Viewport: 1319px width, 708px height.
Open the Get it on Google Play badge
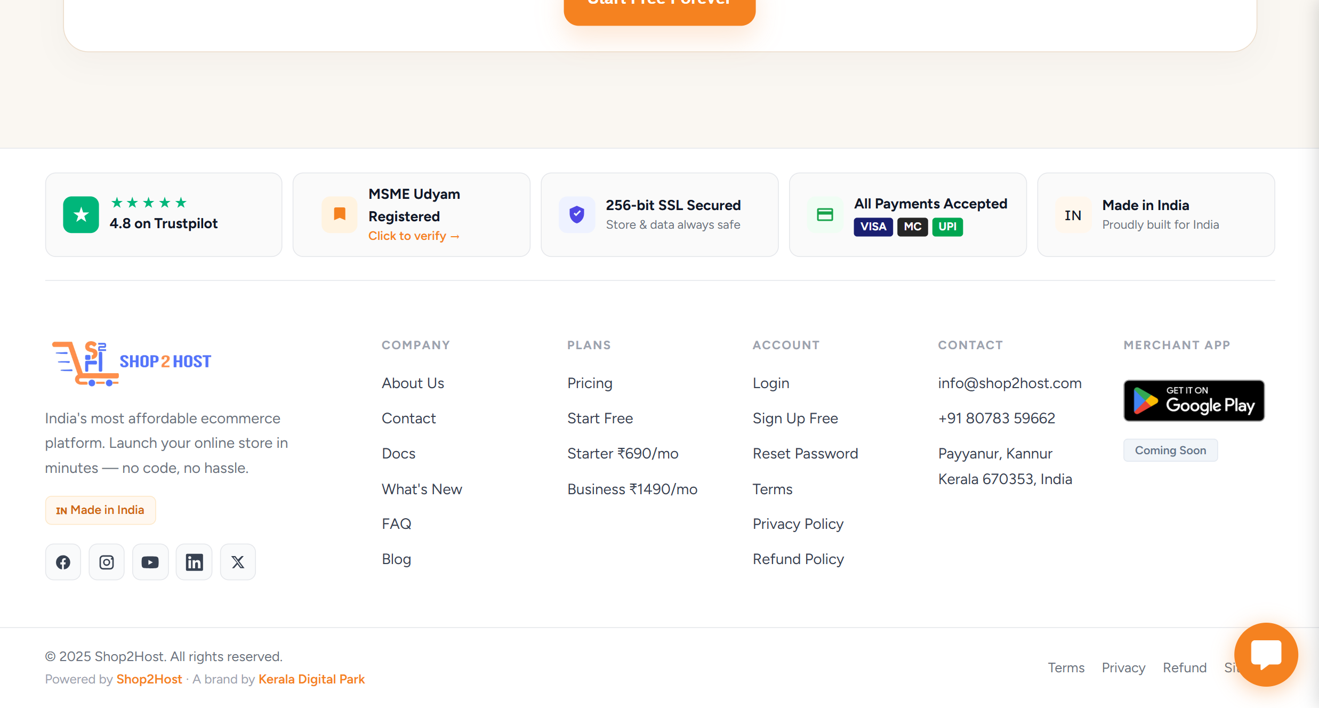point(1194,400)
